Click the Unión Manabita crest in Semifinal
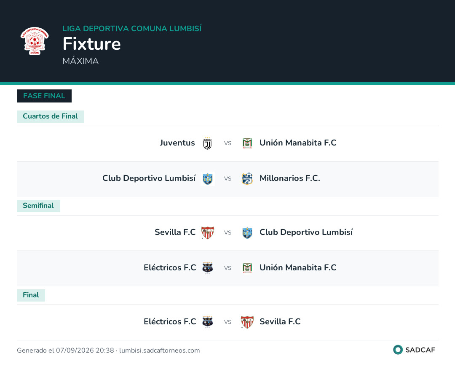455x372 pixels. pyautogui.click(x=247, y=268)
